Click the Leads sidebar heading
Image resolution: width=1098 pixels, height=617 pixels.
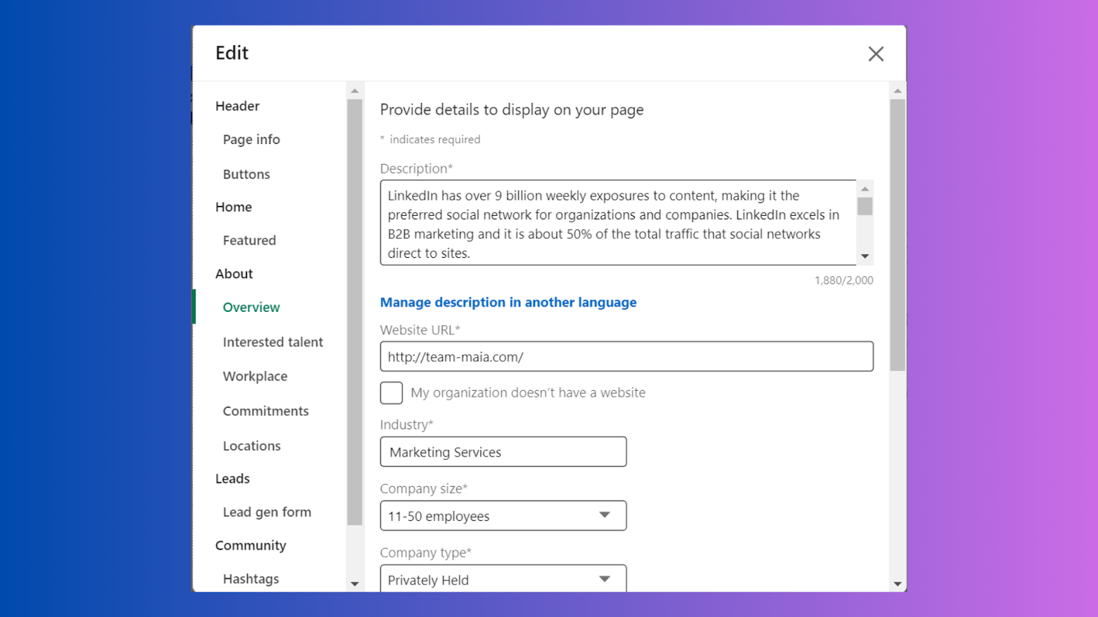[x=232, y=479]
